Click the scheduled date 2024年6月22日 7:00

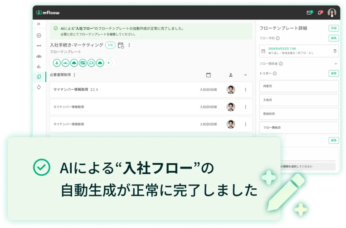[x=282, y=48]
